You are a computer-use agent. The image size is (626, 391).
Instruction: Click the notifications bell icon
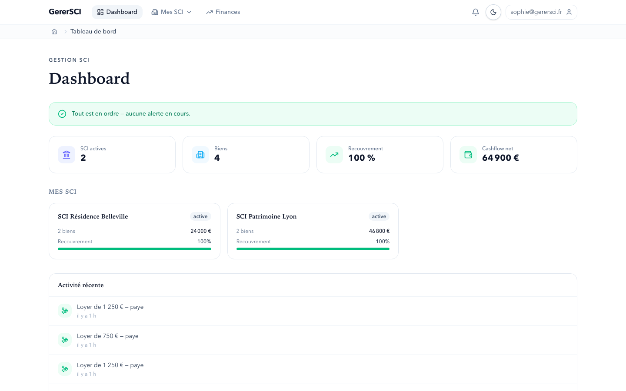[476, 12]
